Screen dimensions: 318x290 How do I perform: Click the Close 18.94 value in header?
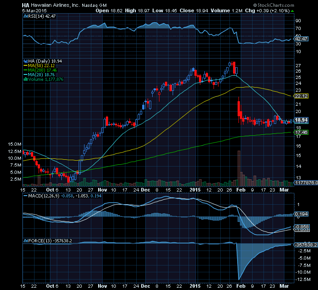point(194,10)
